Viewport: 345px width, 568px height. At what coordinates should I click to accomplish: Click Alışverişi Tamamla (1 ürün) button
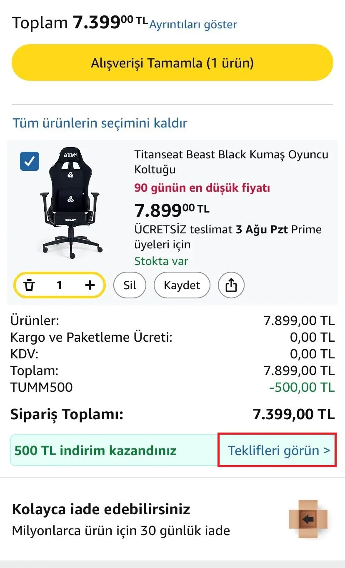point(172,63)
